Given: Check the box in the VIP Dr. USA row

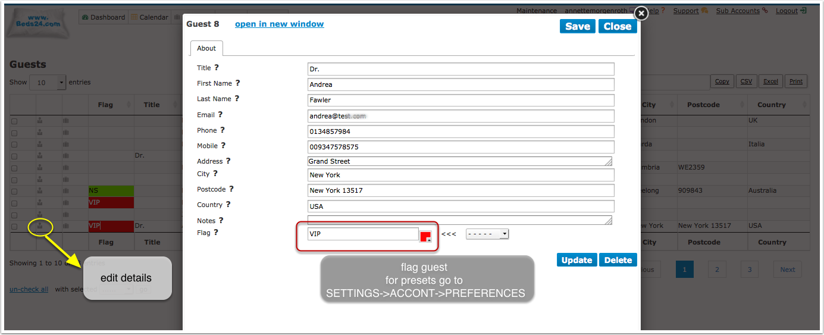Looking at the screenshot, I should (14, 227).
